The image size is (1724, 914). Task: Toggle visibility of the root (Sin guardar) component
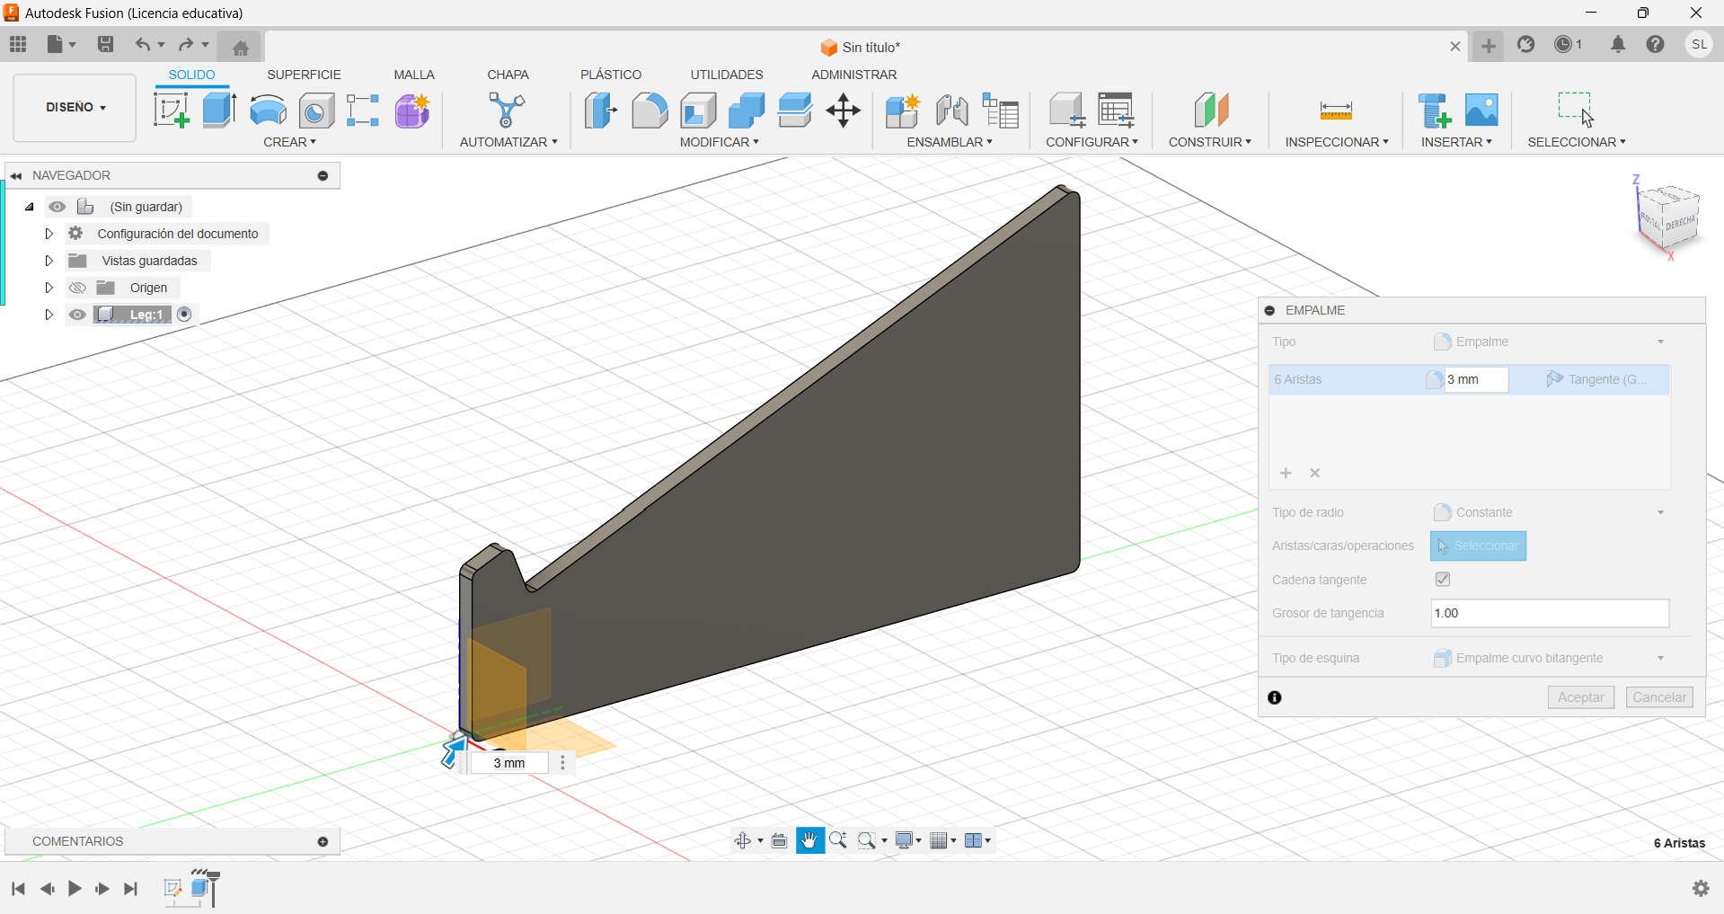(x=57, y=207)
